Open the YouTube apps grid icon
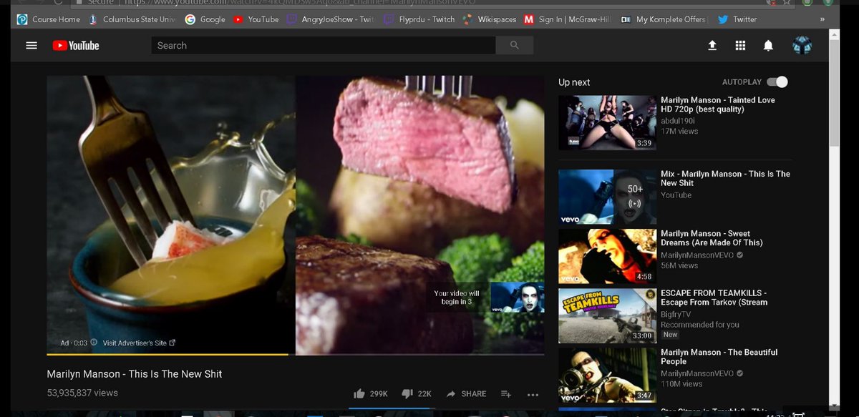 [740, 45]
